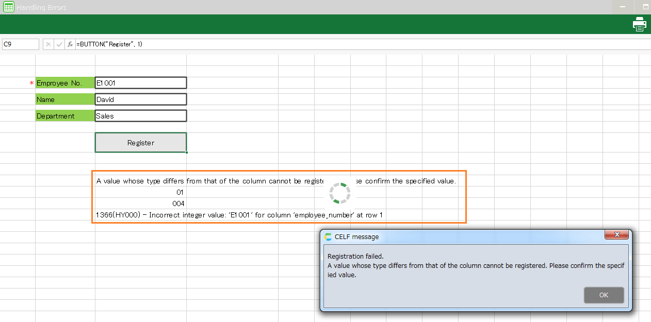Select the Employee No. field containing E1001

click(141, 83)
